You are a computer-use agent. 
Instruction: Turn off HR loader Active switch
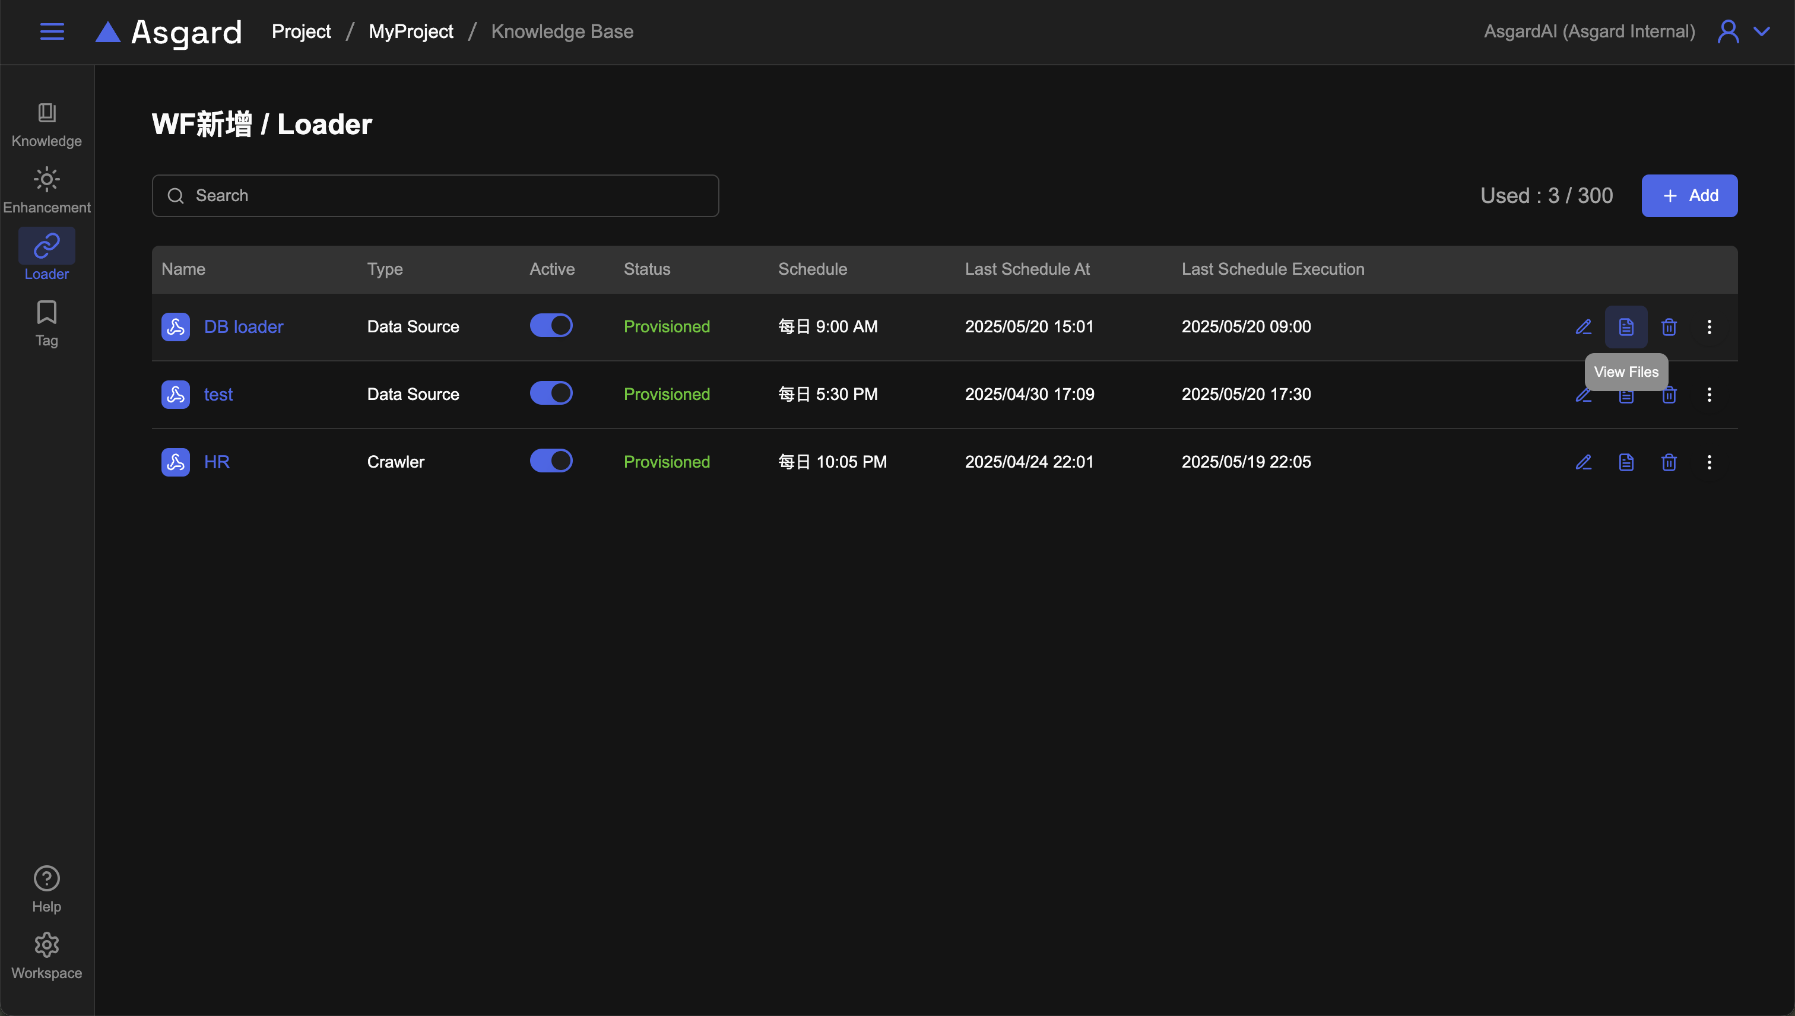click(551, 461)
